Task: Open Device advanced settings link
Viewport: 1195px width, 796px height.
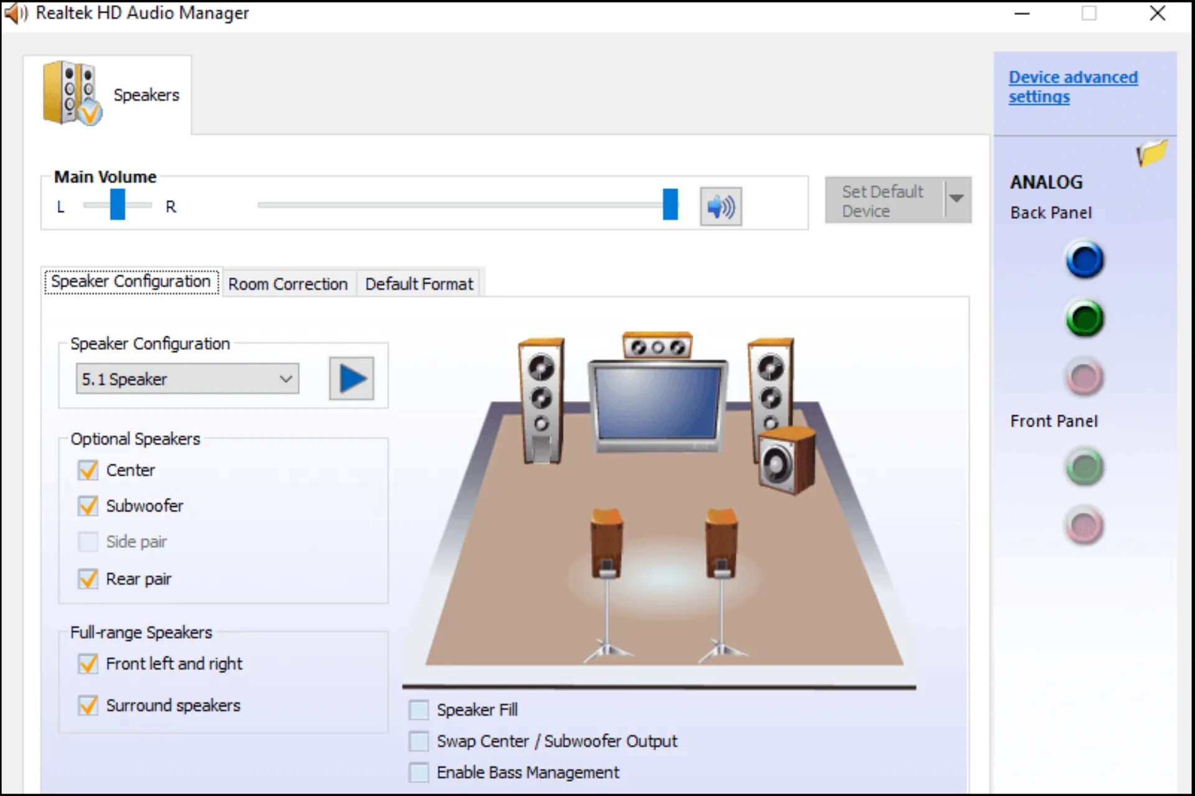Action: pos(1073,88)
